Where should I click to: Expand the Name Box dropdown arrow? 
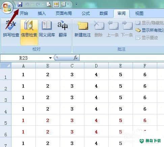click(x=50, y=58)
